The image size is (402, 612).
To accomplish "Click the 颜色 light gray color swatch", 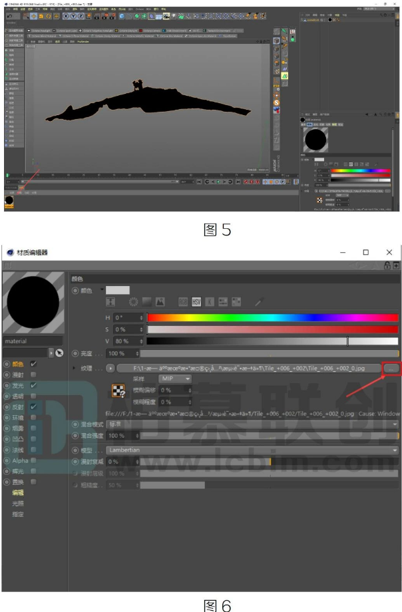I will pos(118,290).
